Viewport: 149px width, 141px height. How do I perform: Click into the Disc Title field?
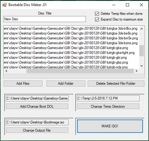tap(45, 19)
